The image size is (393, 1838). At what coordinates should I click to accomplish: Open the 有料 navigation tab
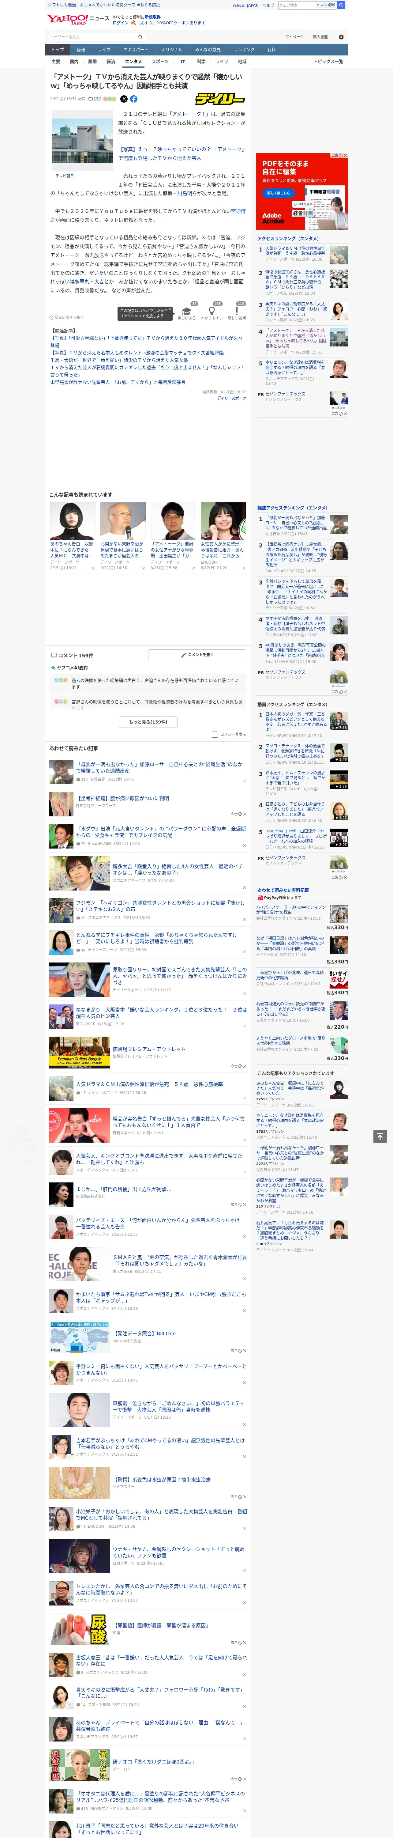[x=272, y=50]
